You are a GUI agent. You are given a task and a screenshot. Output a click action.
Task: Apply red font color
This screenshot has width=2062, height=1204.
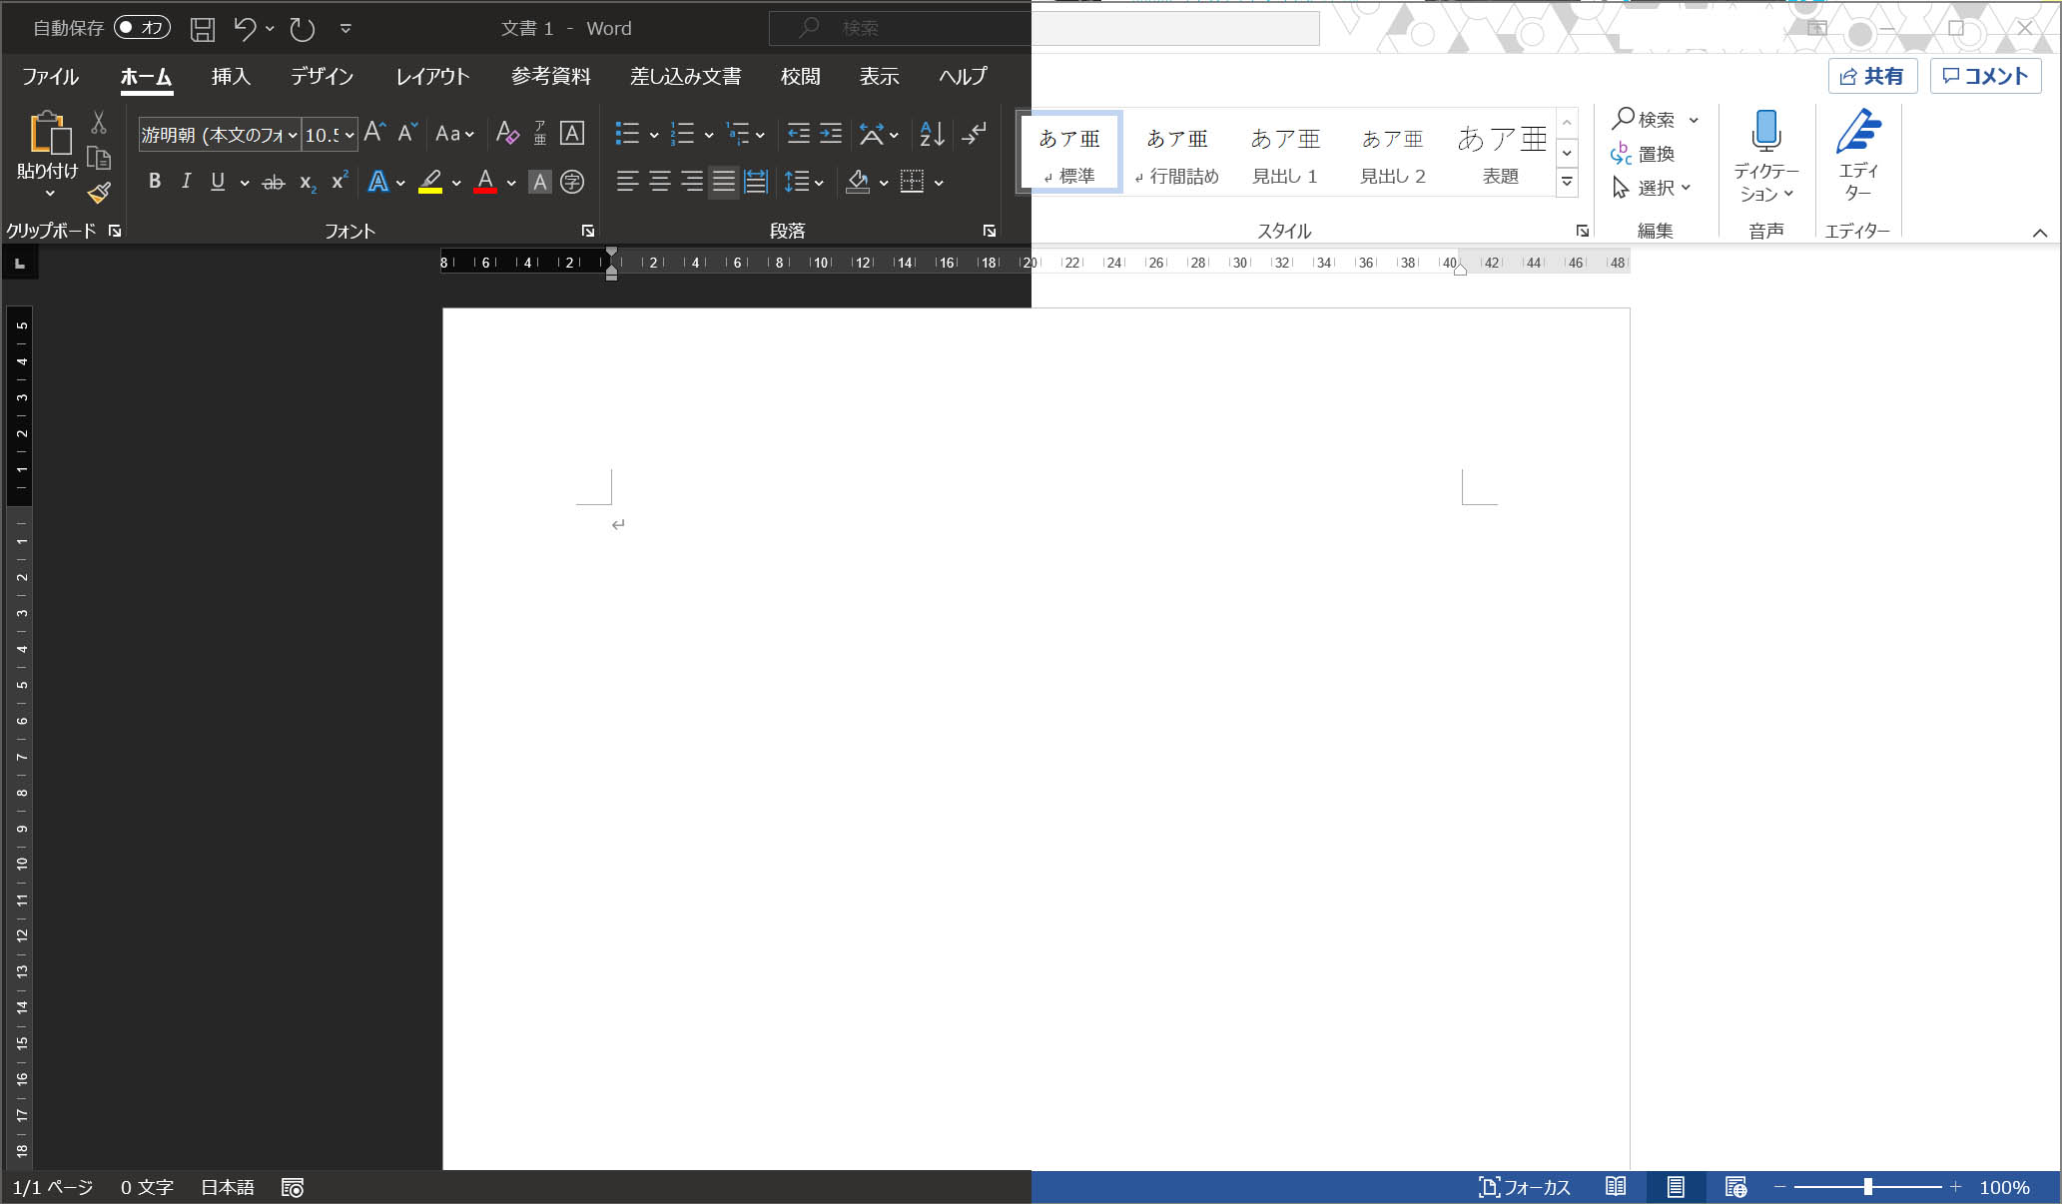click(485, 182)
